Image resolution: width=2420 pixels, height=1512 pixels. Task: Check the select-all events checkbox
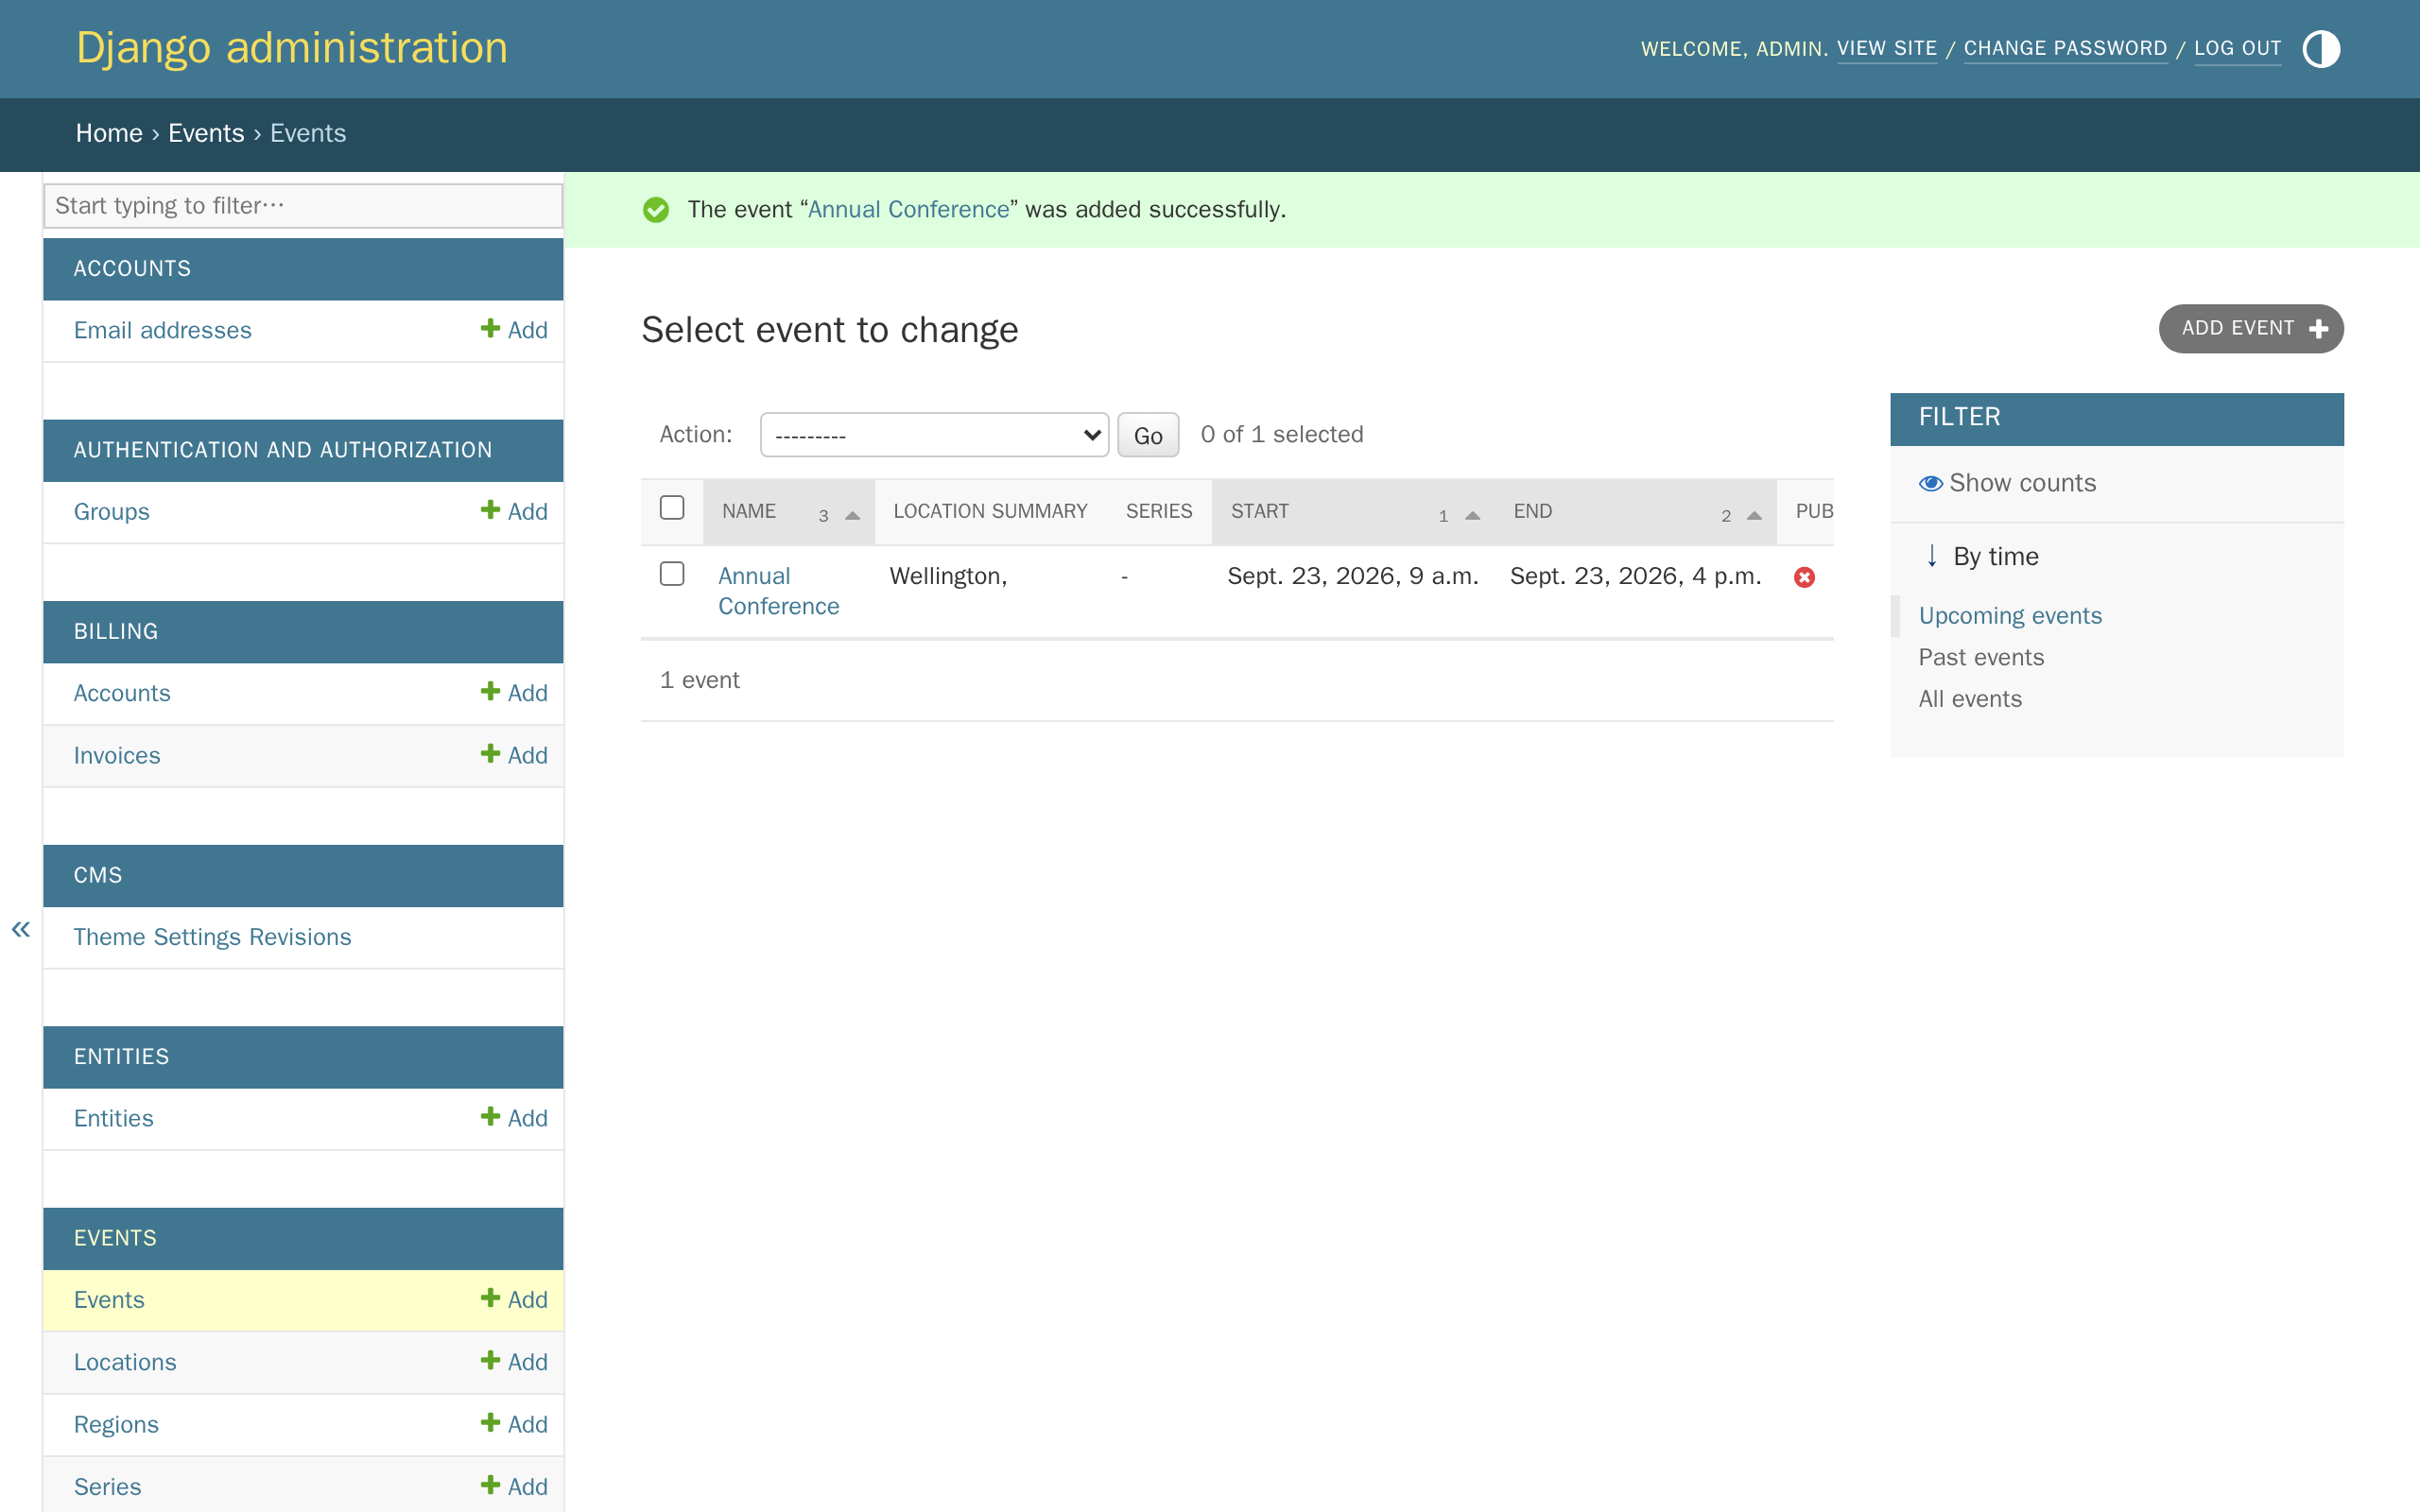672,508
